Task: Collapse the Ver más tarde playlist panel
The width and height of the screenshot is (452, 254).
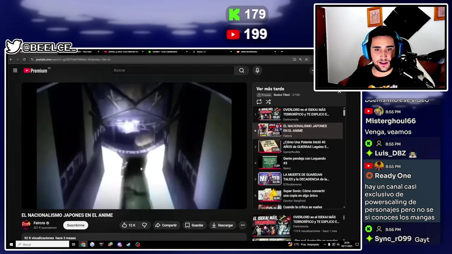Action: point(339,92)
